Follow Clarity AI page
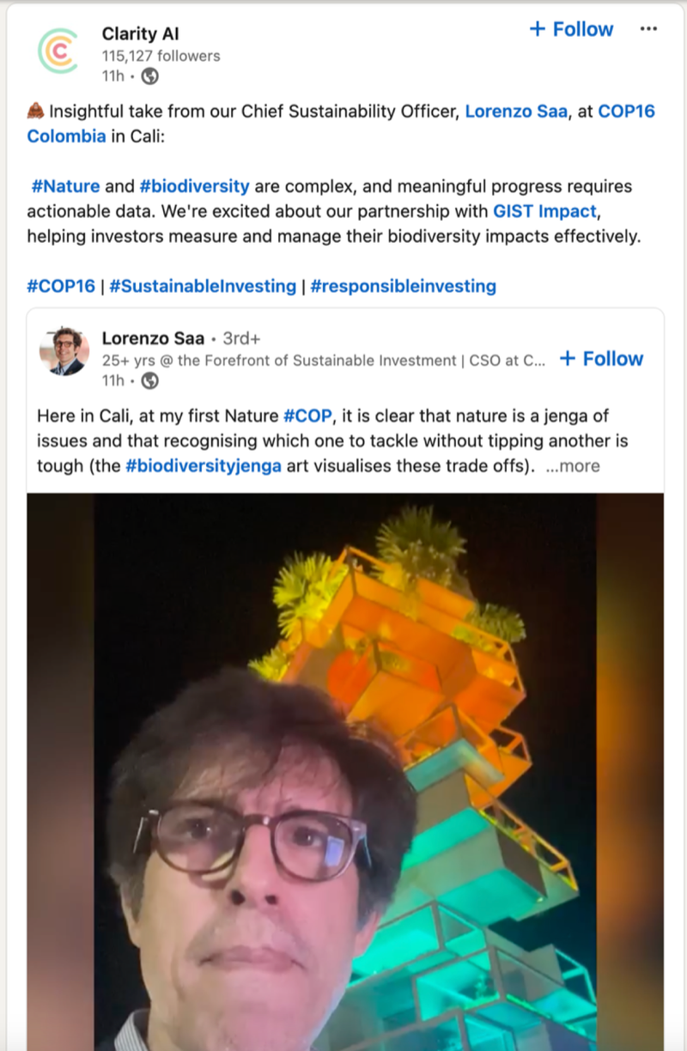The height and width of the screenshot is (1051, 687). coord(571,29)
